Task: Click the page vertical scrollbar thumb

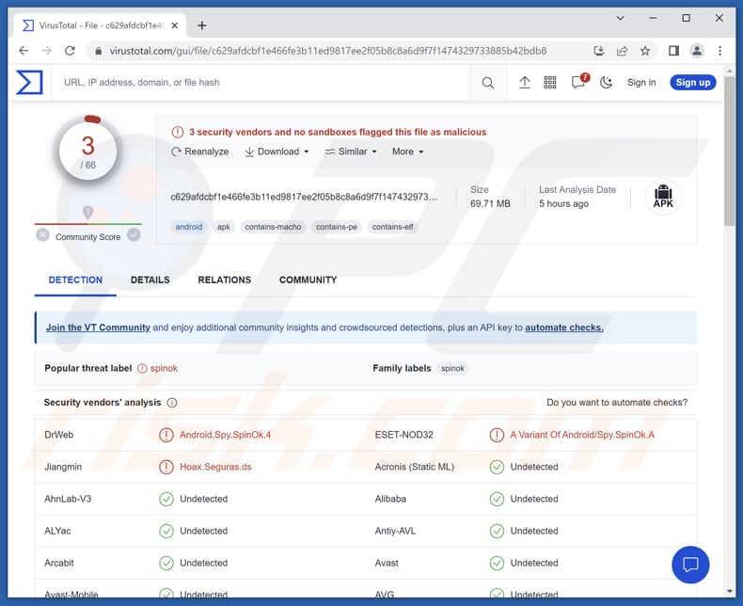Action: click(x=729, y=151)
